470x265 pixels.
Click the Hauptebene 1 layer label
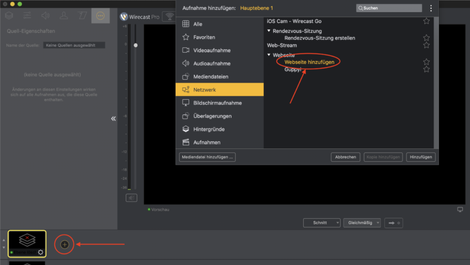pyautogui.click(x=257, y=8)
